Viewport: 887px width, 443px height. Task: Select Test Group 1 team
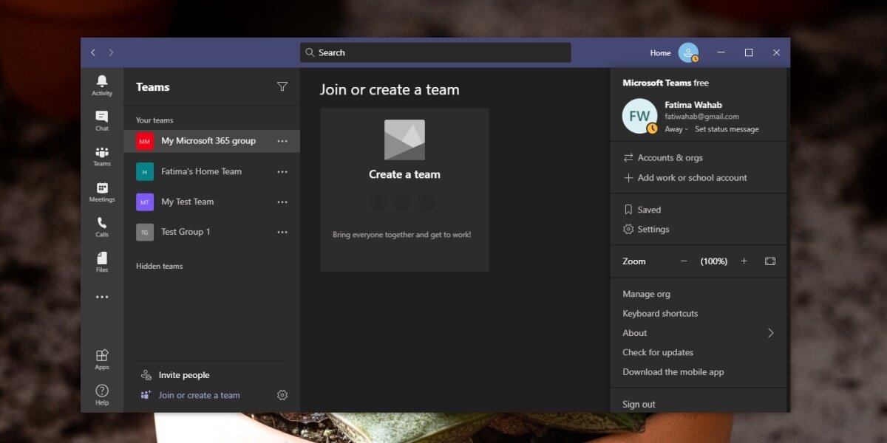pos(211,232)
